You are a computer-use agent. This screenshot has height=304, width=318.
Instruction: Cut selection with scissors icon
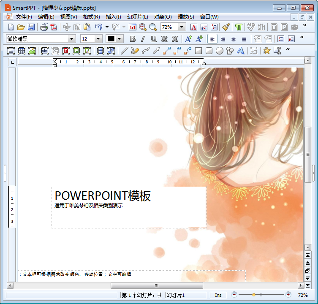tap(67, 27)
